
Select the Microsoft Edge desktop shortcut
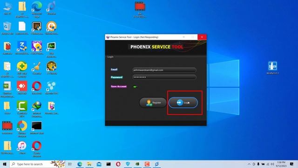coord(37,9)
